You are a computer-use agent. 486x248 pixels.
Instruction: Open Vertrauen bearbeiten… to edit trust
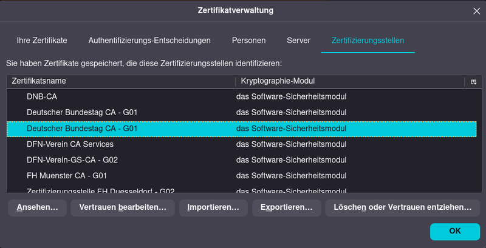(x=123, y=207)
